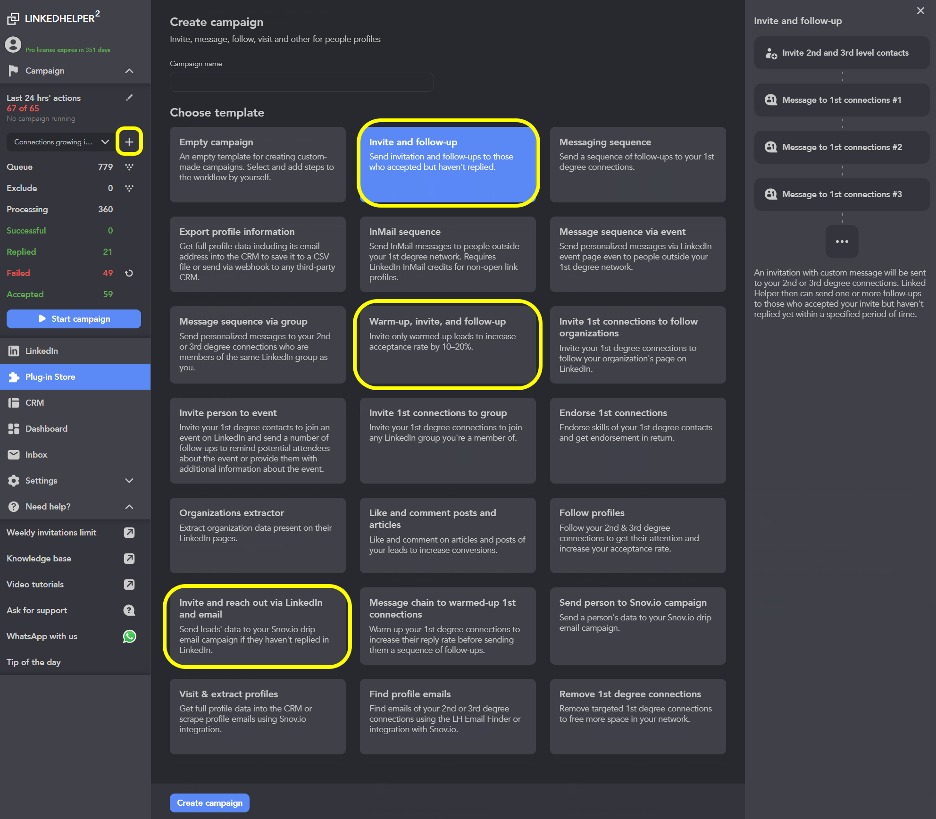The height and width of the screenshot is (819, 936).
Task: Select Find profile emails template
Action: coord(448,717)
